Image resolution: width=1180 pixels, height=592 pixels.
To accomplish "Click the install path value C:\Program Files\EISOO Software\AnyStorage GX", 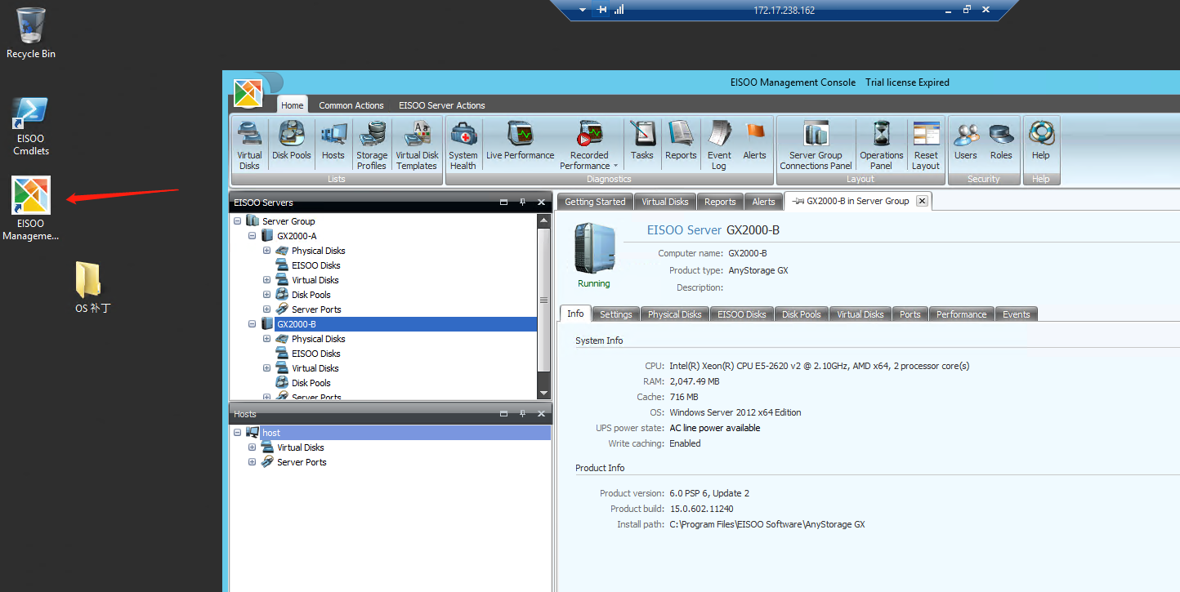I will (x=767, y=524).
